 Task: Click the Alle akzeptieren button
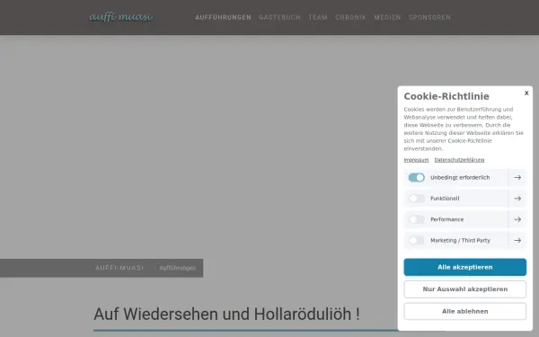(464, 267)
